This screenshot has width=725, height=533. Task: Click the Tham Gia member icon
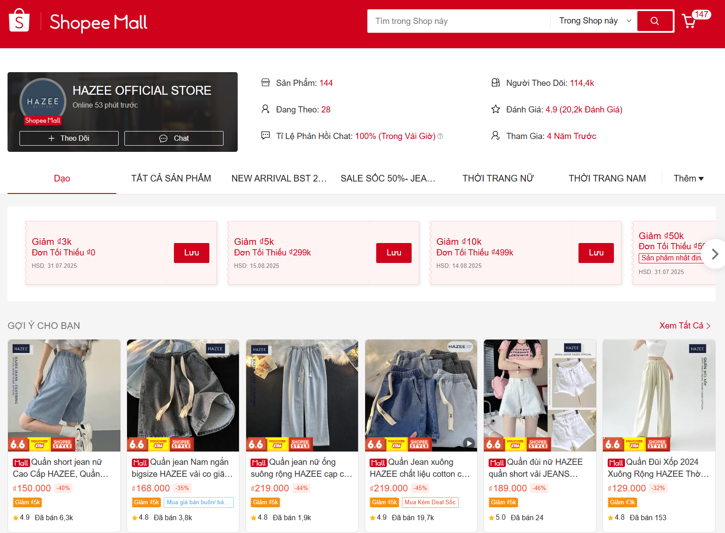496,135
